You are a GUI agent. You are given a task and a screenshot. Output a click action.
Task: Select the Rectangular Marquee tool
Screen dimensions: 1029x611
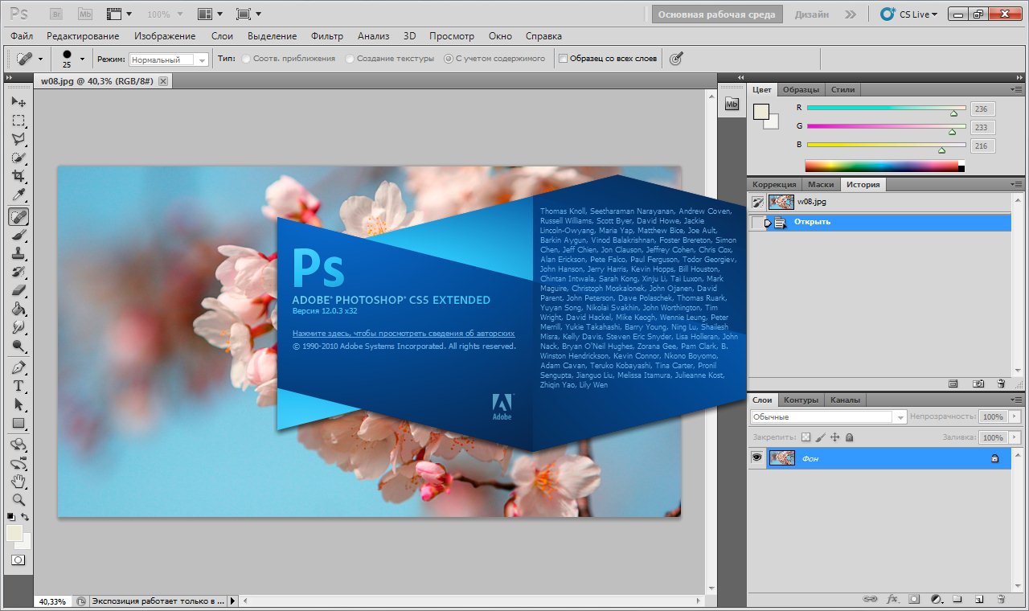pos(18,121)
